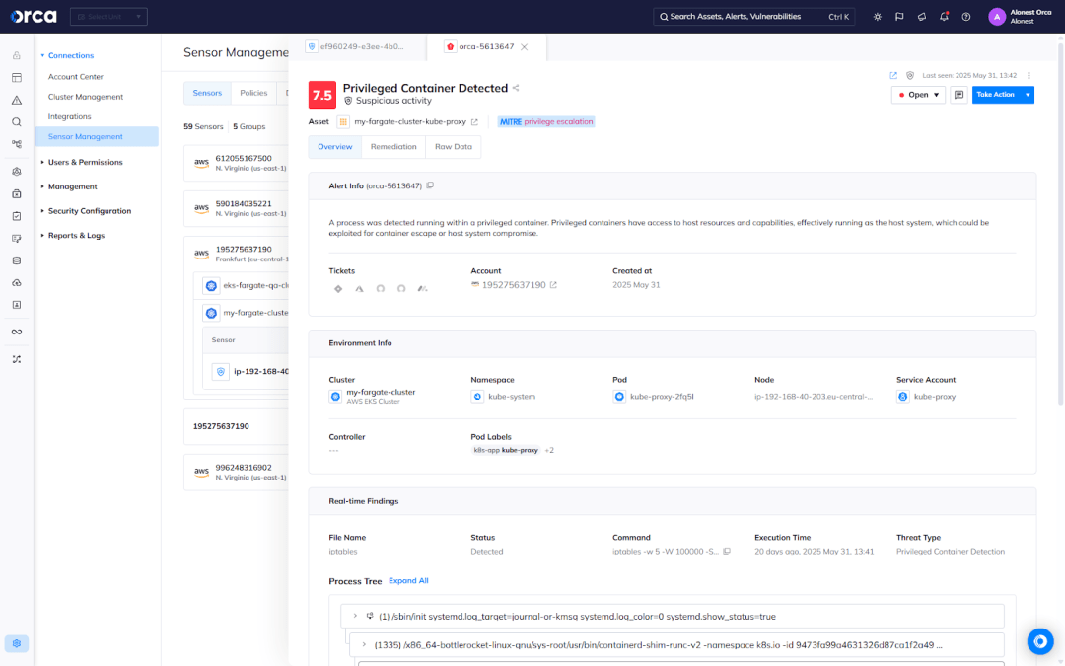This screenshot has width=1065, height=666.
Task: Open the Select Unit dropdown
Action: (108, 17)
